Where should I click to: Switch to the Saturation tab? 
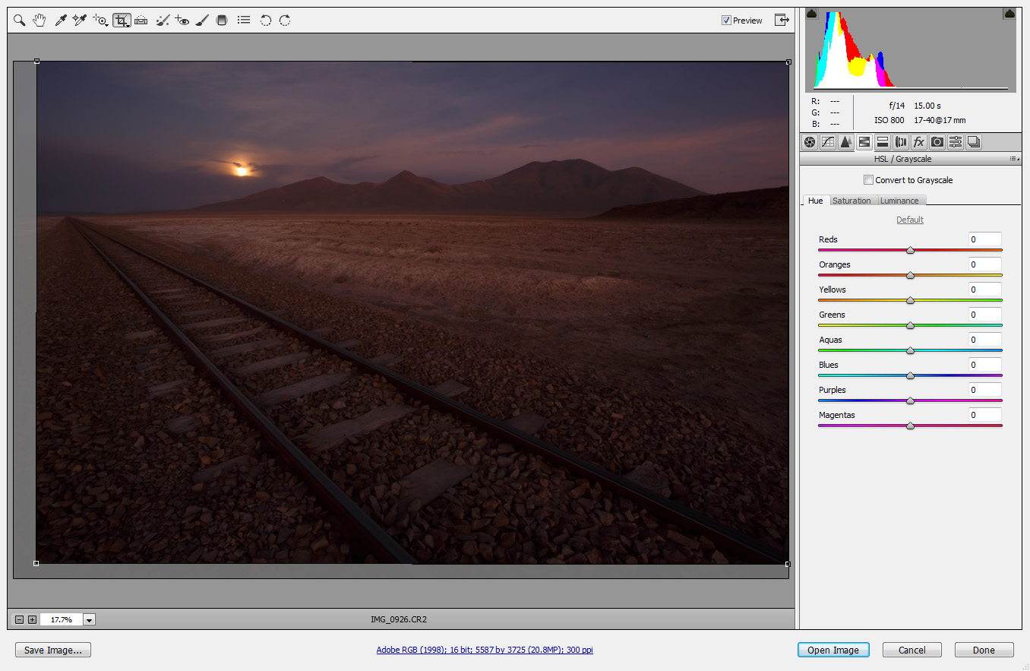click(x=851, y=201)
